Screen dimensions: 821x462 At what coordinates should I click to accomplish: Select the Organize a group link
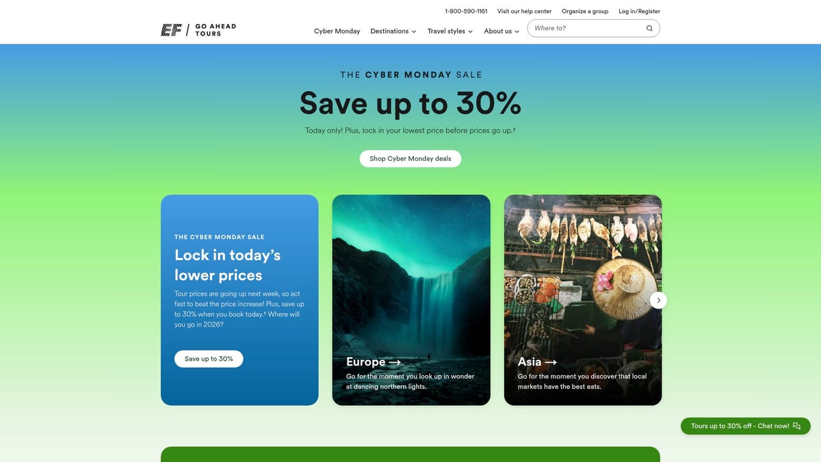point(585,12)
